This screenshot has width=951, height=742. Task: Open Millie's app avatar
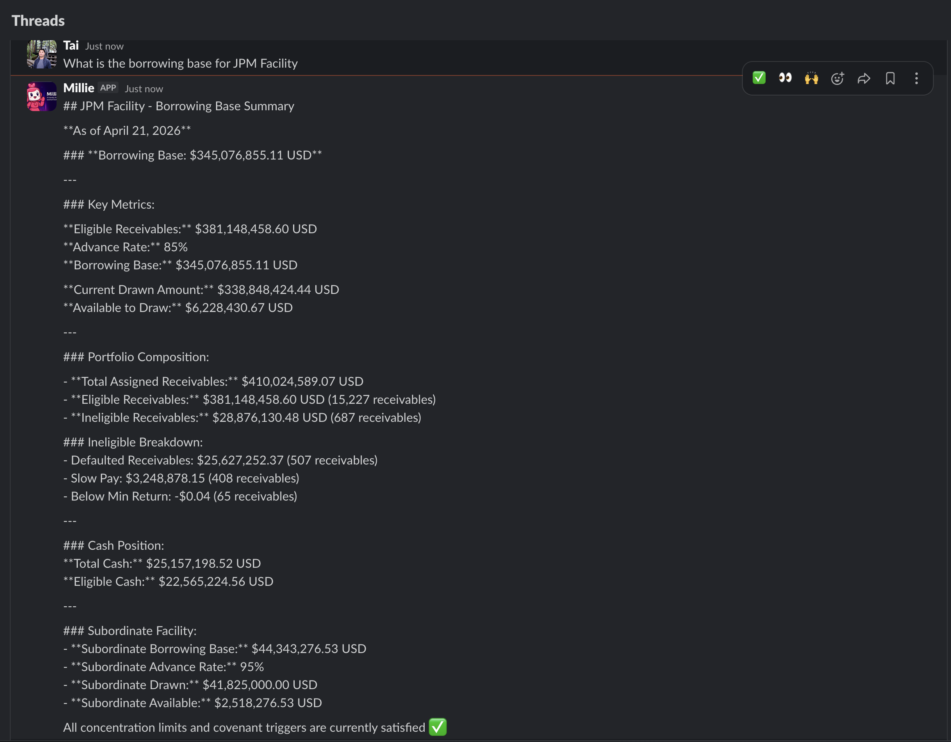click(x=42, y=97)
